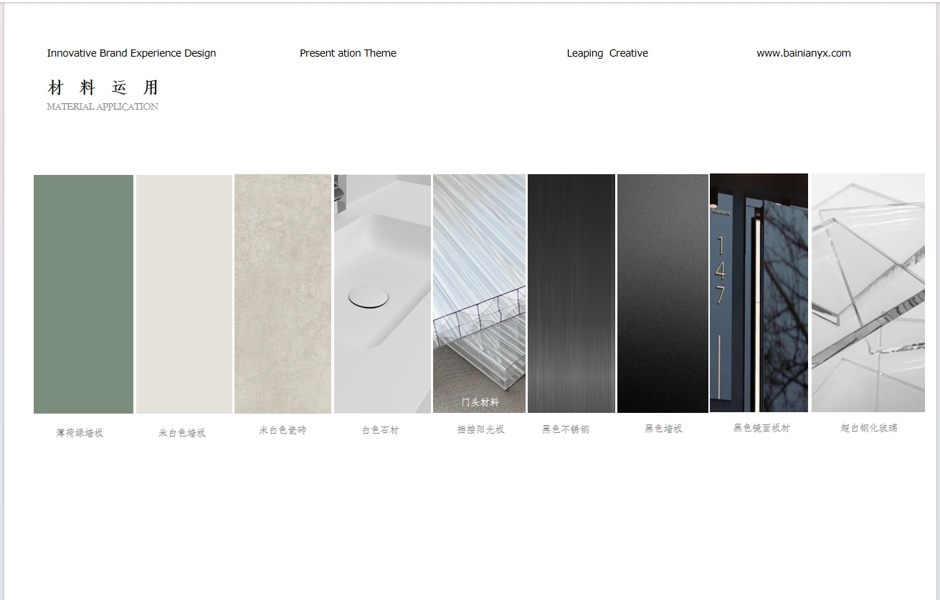Choose the black wall panel swatch
Viewport: 940px width, 600px height.
663,293
